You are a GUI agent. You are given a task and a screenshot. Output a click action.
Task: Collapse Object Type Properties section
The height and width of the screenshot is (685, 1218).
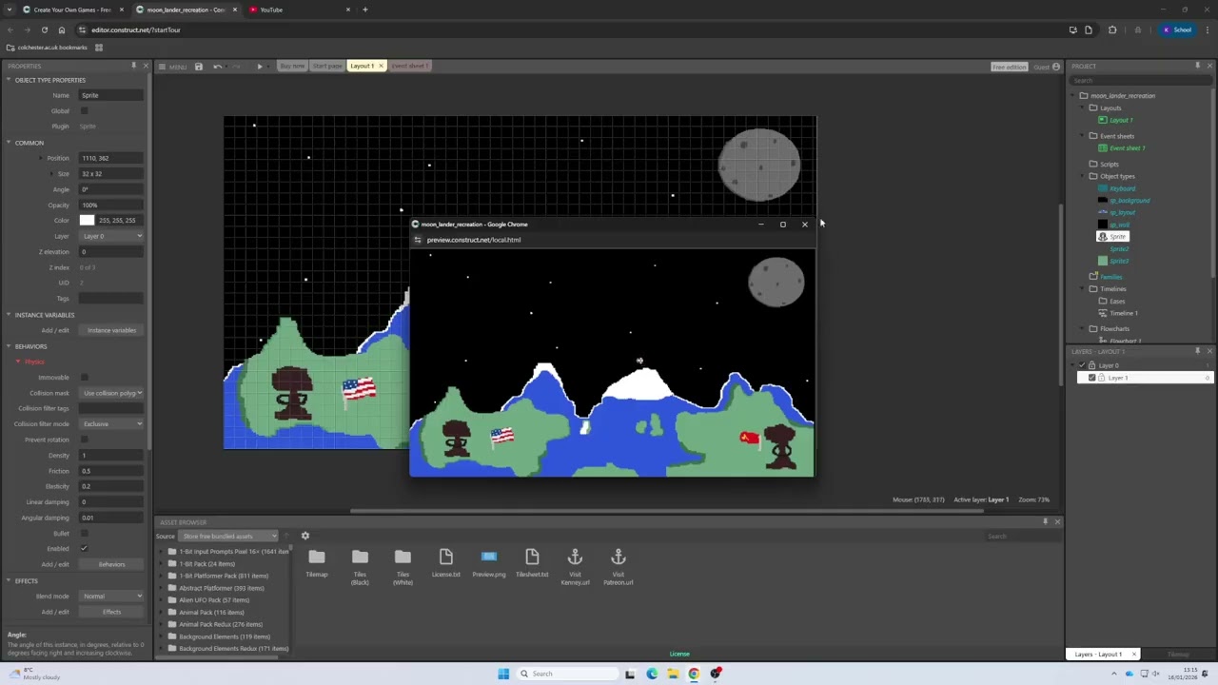9,80
